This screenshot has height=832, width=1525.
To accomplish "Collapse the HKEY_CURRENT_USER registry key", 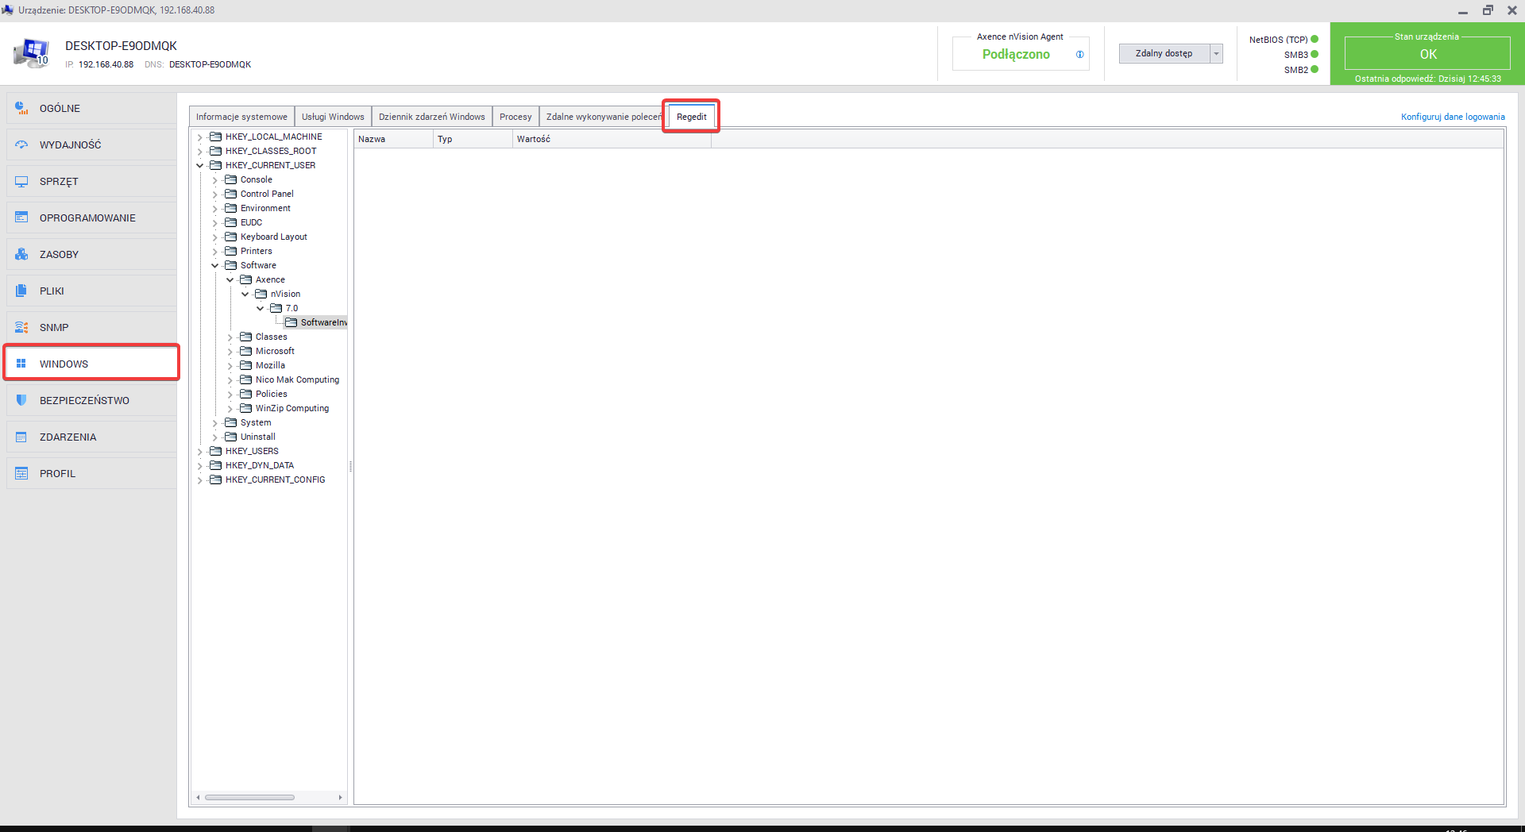I will tap(200, 166).
